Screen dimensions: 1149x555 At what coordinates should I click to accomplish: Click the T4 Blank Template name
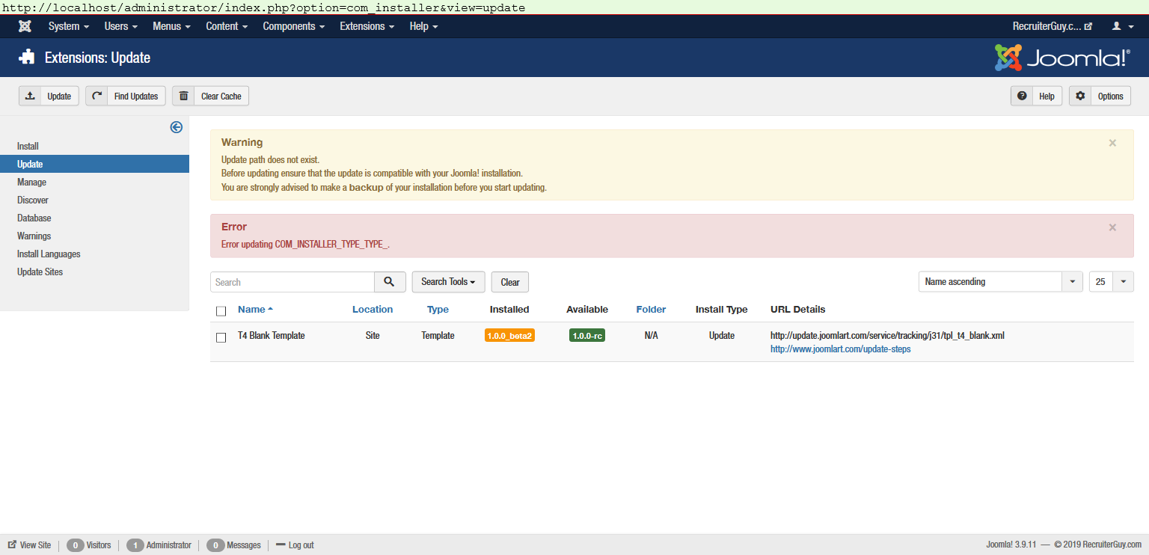click(x=271, y=336)
